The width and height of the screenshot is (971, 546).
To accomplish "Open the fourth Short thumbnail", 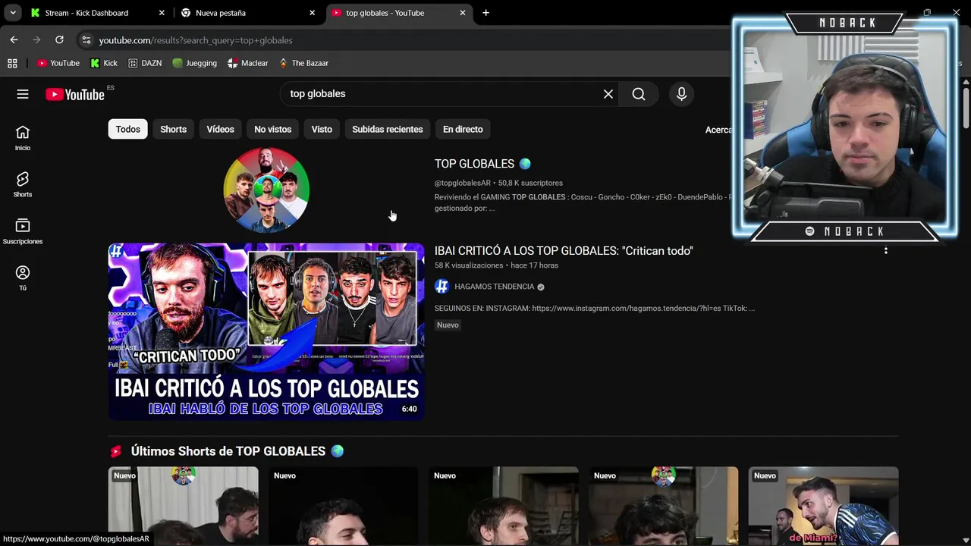I will (x=663, y=506).
